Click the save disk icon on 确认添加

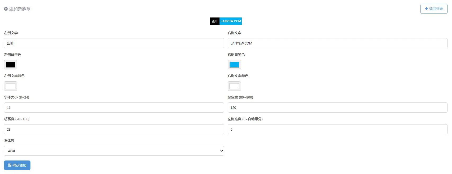click(10, 165)
